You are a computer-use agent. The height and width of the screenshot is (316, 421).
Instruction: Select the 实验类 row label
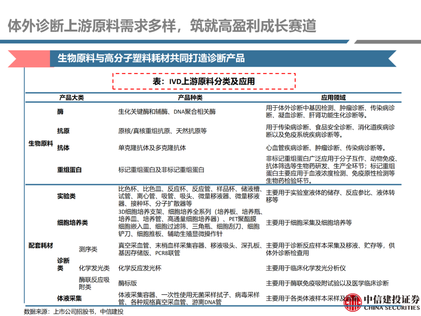[66, 196]
